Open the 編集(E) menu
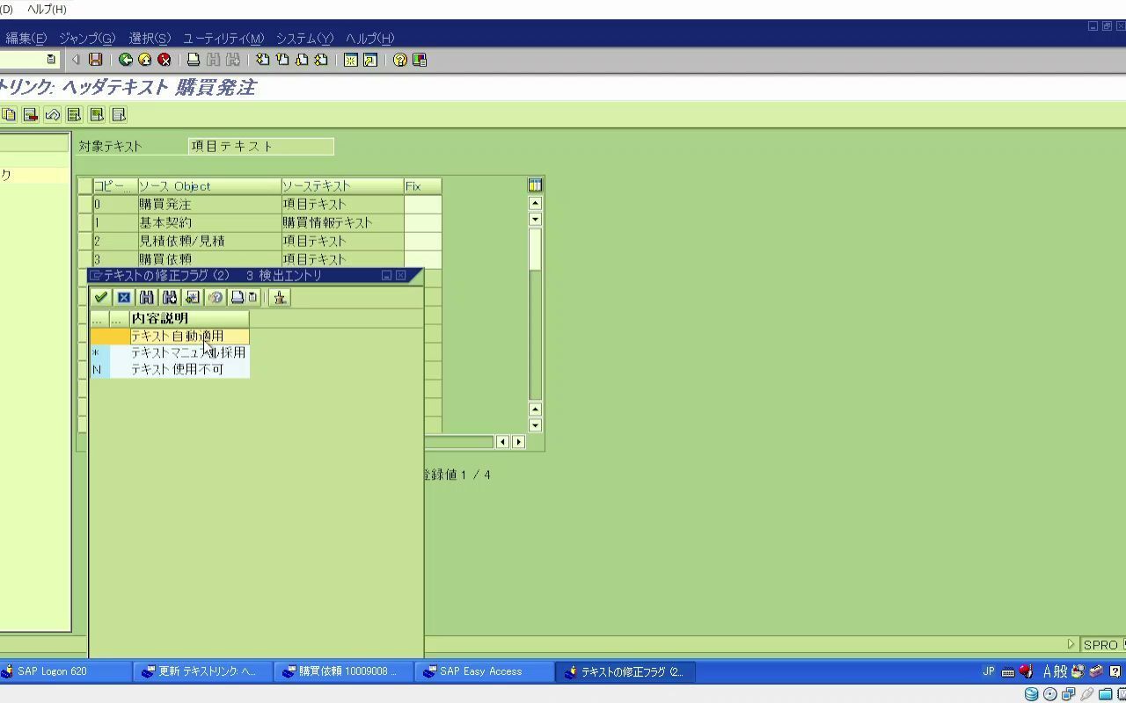 [x=26, y=38]
